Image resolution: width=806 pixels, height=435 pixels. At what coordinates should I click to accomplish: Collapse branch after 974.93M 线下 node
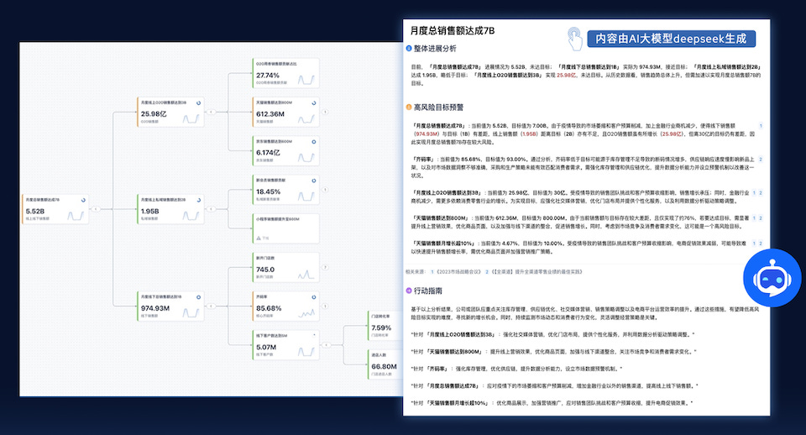[x=211, y=306]
